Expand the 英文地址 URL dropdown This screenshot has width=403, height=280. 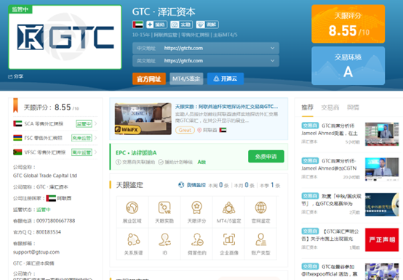pos(272,61)
